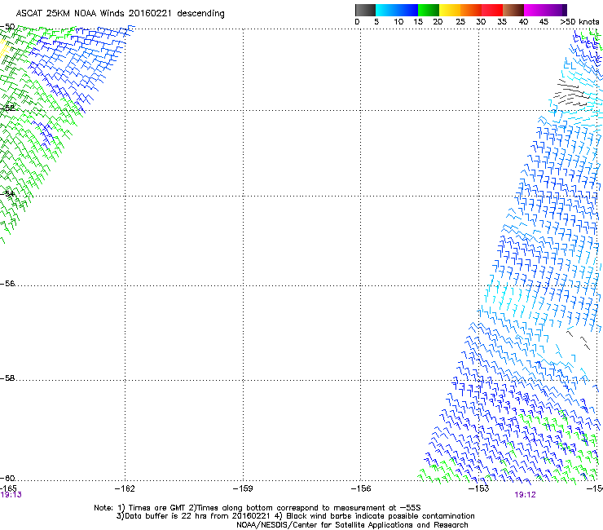
Task: Select the red 30-35 knots color band
Action: tap(492, 10)
